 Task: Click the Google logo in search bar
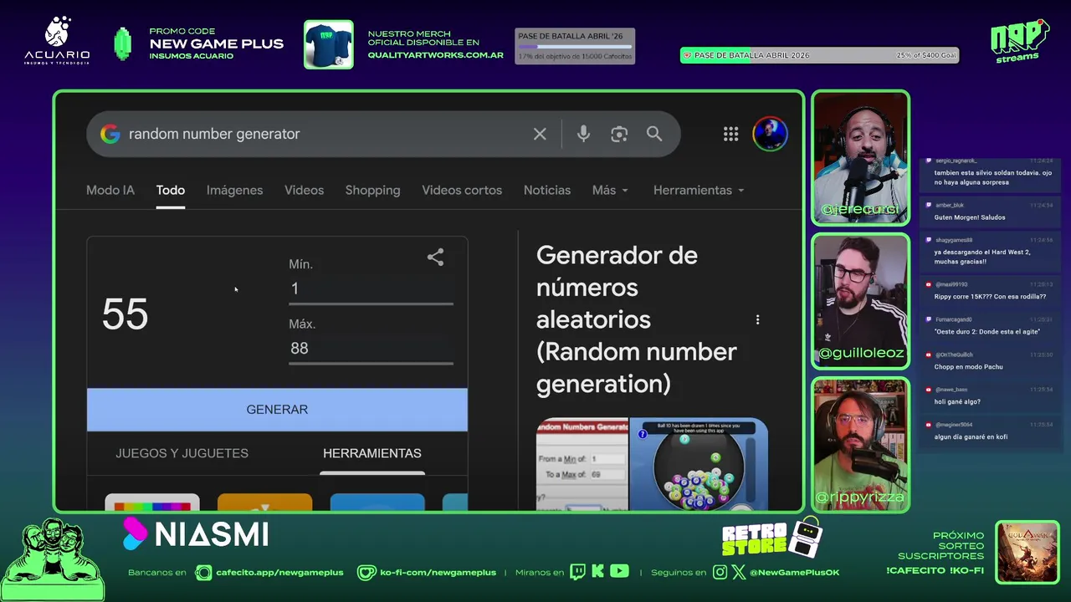pos(110,134)
